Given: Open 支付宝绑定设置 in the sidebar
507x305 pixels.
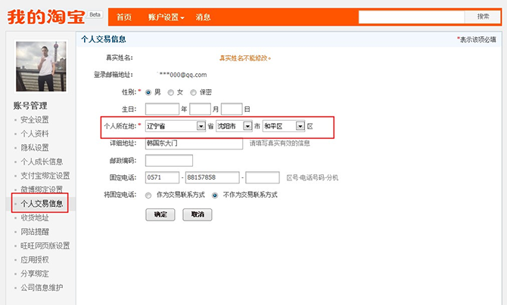Looking at the screenshot, I should point(45,176).
